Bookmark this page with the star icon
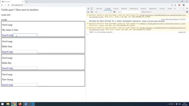The height and width of the screenshot is (106, 189). [x=175, y=5]
